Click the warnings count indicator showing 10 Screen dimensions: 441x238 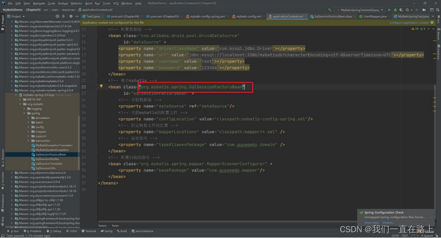415,29
